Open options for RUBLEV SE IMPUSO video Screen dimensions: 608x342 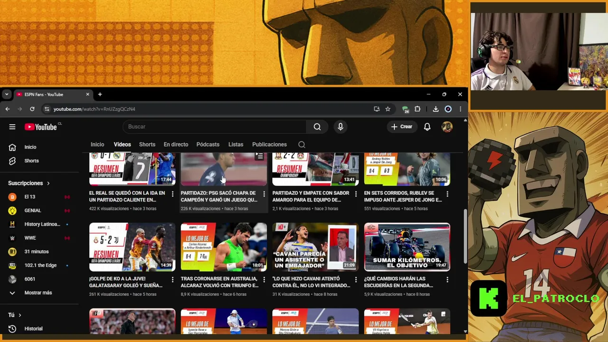point(447,194)
